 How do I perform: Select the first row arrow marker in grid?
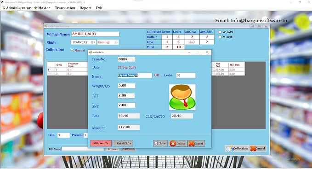point(49,70)
